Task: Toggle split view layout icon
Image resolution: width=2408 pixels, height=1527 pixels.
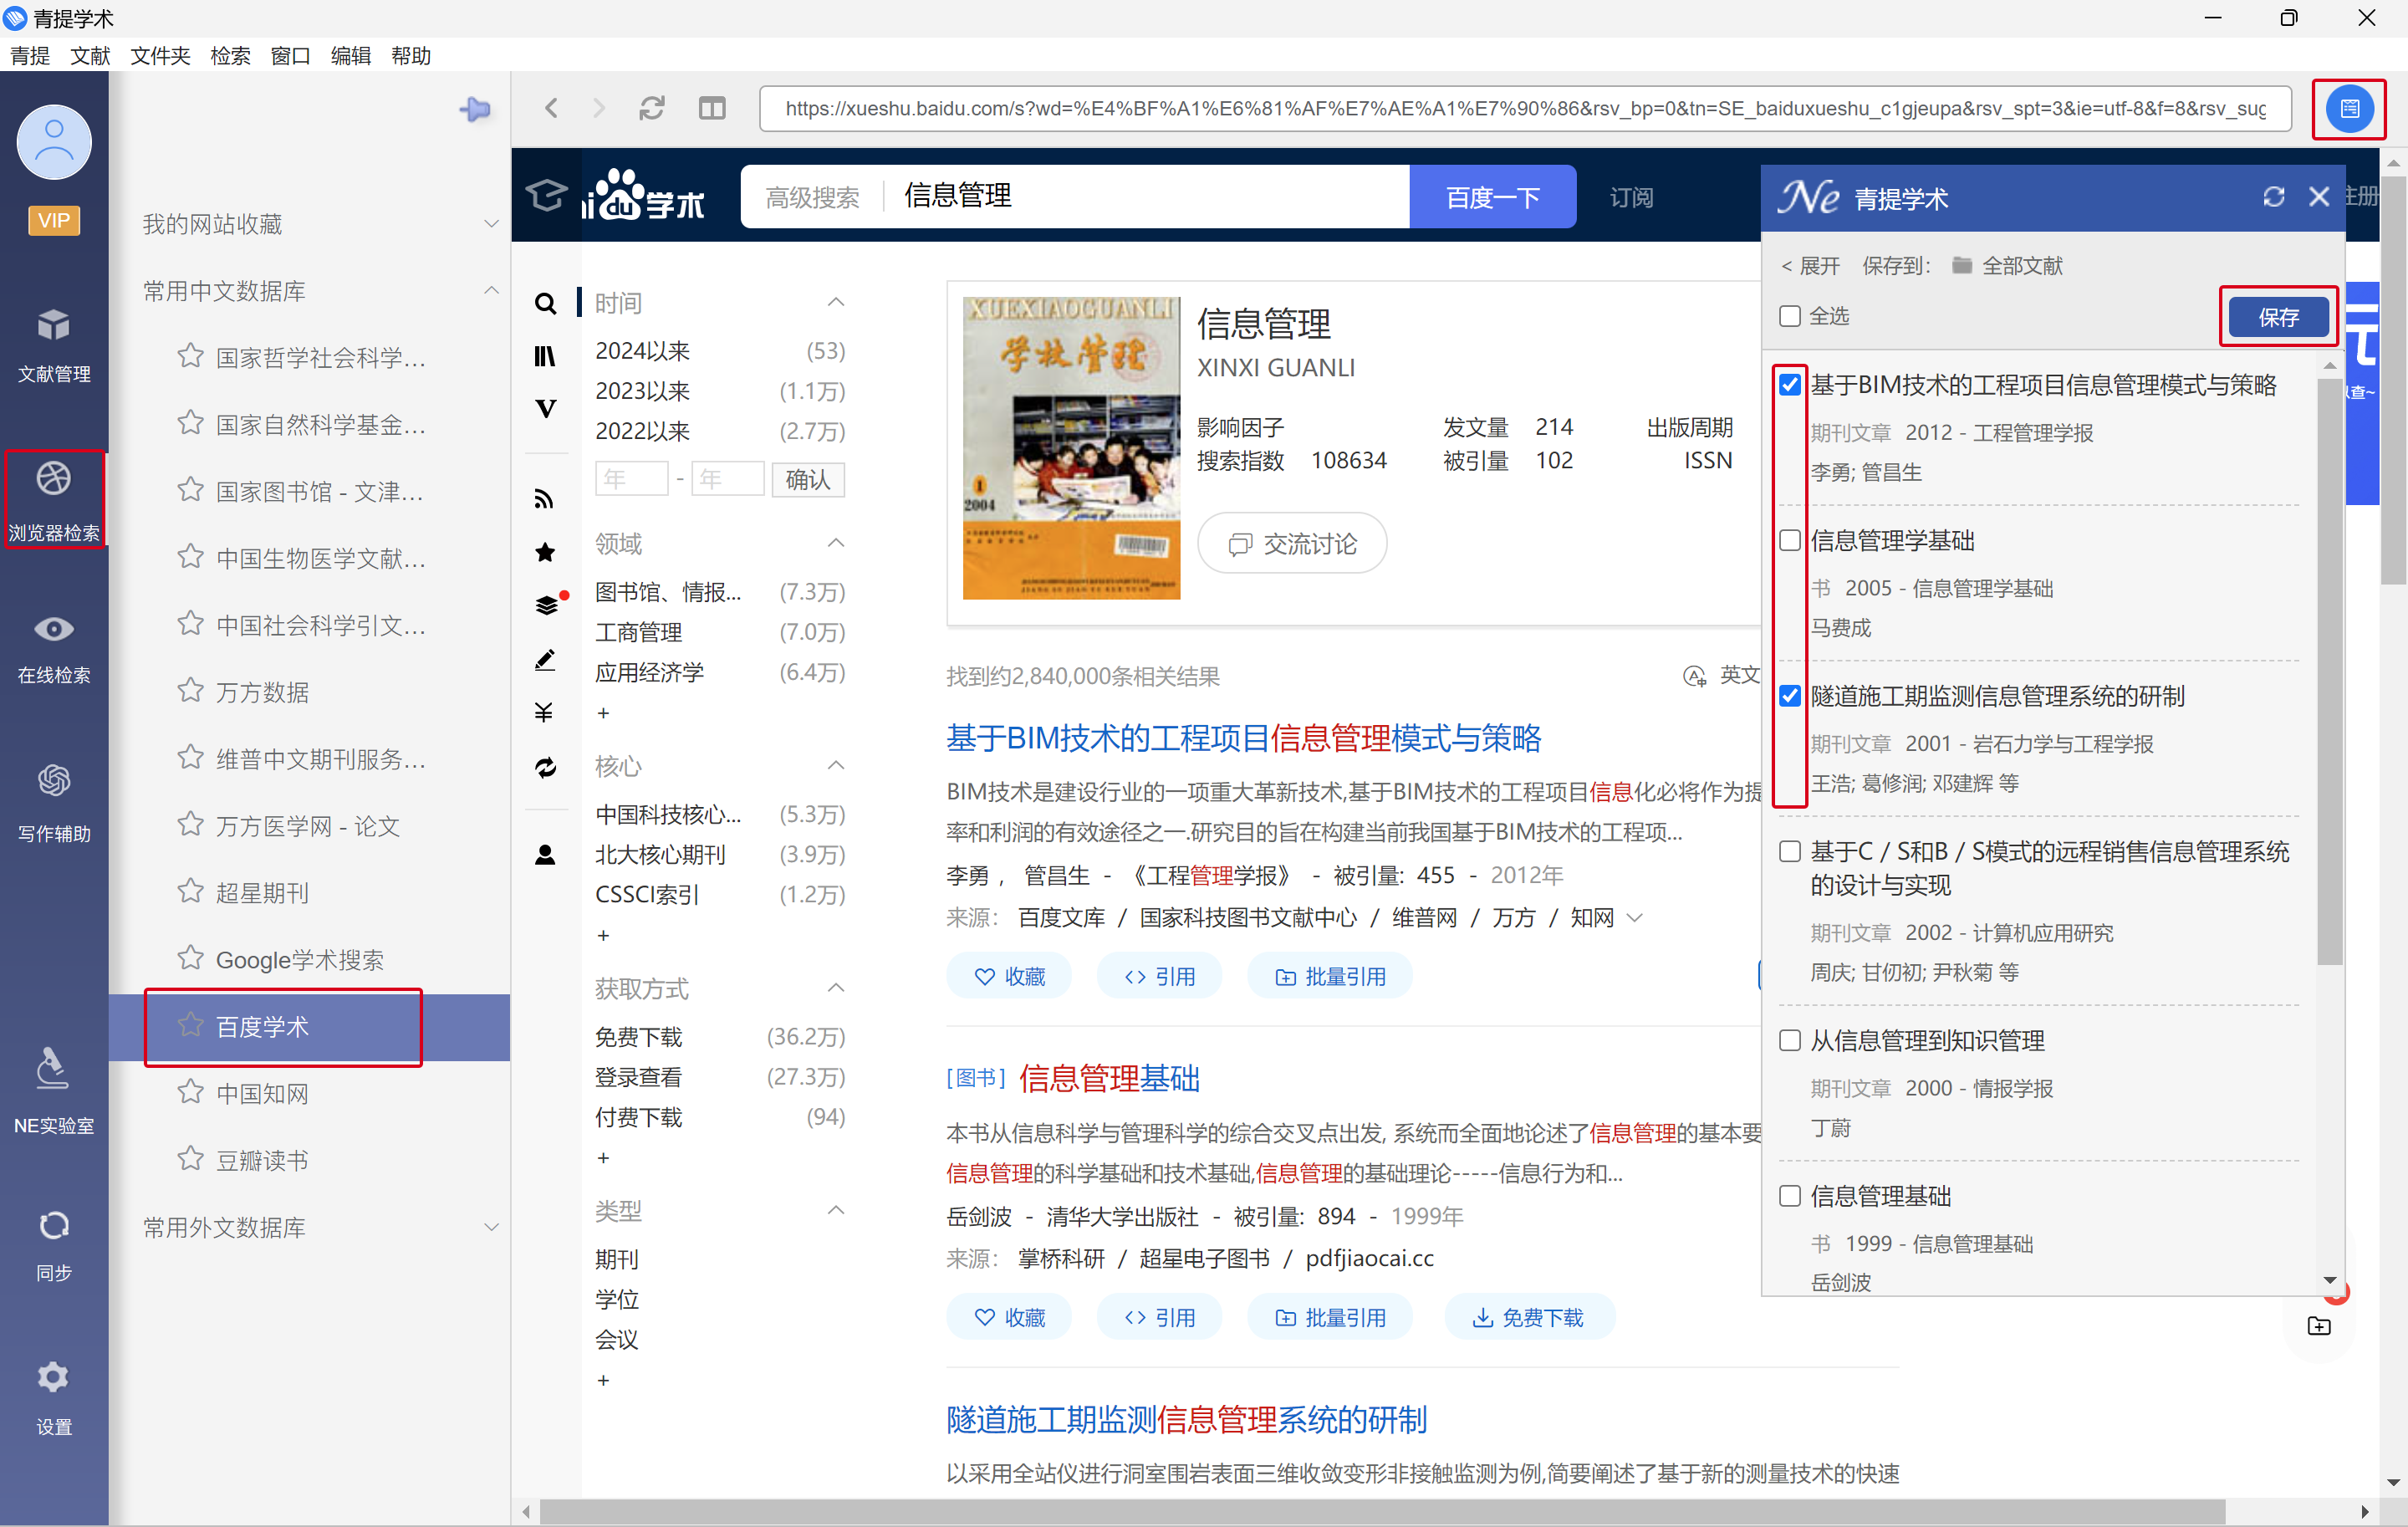Action: (712, 108)
